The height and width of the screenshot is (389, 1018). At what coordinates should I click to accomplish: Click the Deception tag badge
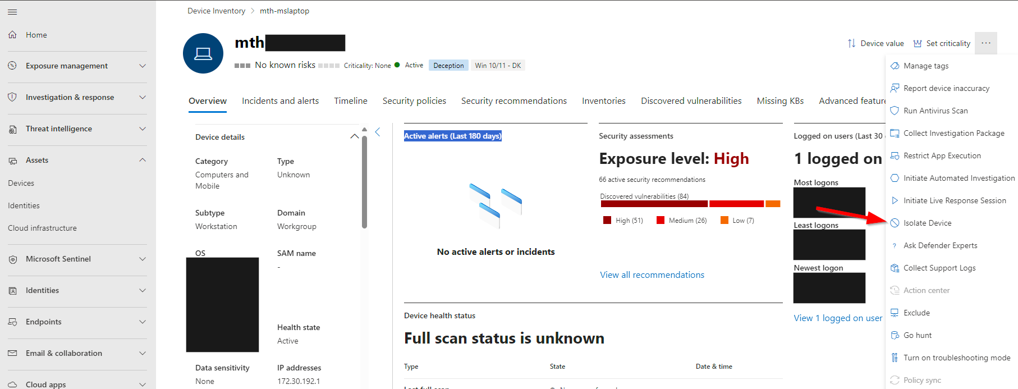click(x=448, y=66)
